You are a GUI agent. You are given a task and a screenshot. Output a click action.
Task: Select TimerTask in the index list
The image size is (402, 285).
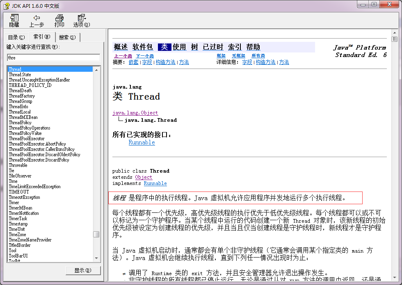(x=18, y=219)
